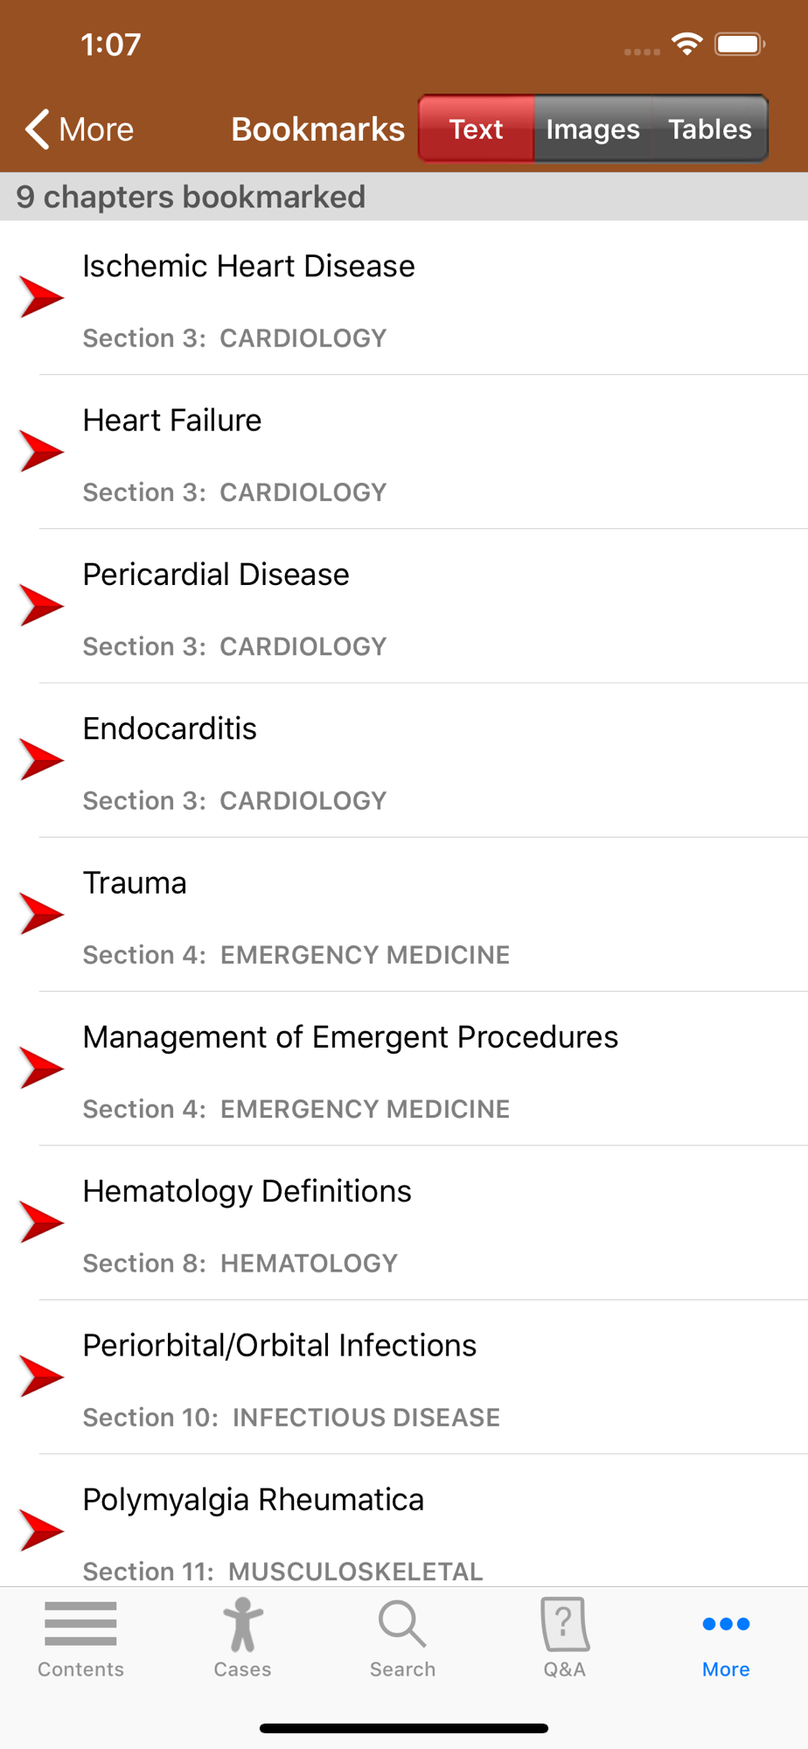Viewport: 808px width, 1749px height.
Task: Tap the More three-dots icon
Action: pos(726,1624)
